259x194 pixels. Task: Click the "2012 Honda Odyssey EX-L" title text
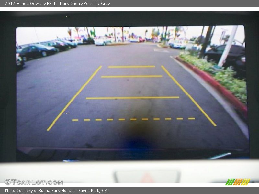tap(31, 4)
